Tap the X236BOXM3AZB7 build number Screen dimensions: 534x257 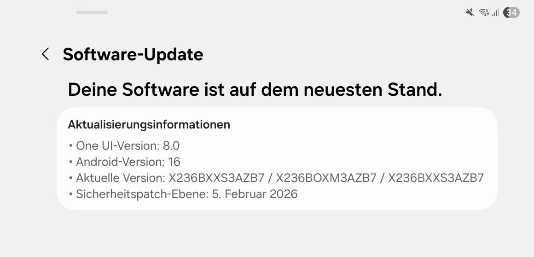pyautogui.click(x=326, y=178)
